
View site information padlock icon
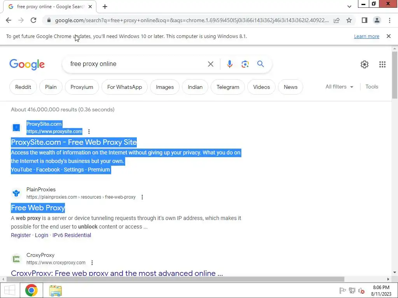(49, 20)
